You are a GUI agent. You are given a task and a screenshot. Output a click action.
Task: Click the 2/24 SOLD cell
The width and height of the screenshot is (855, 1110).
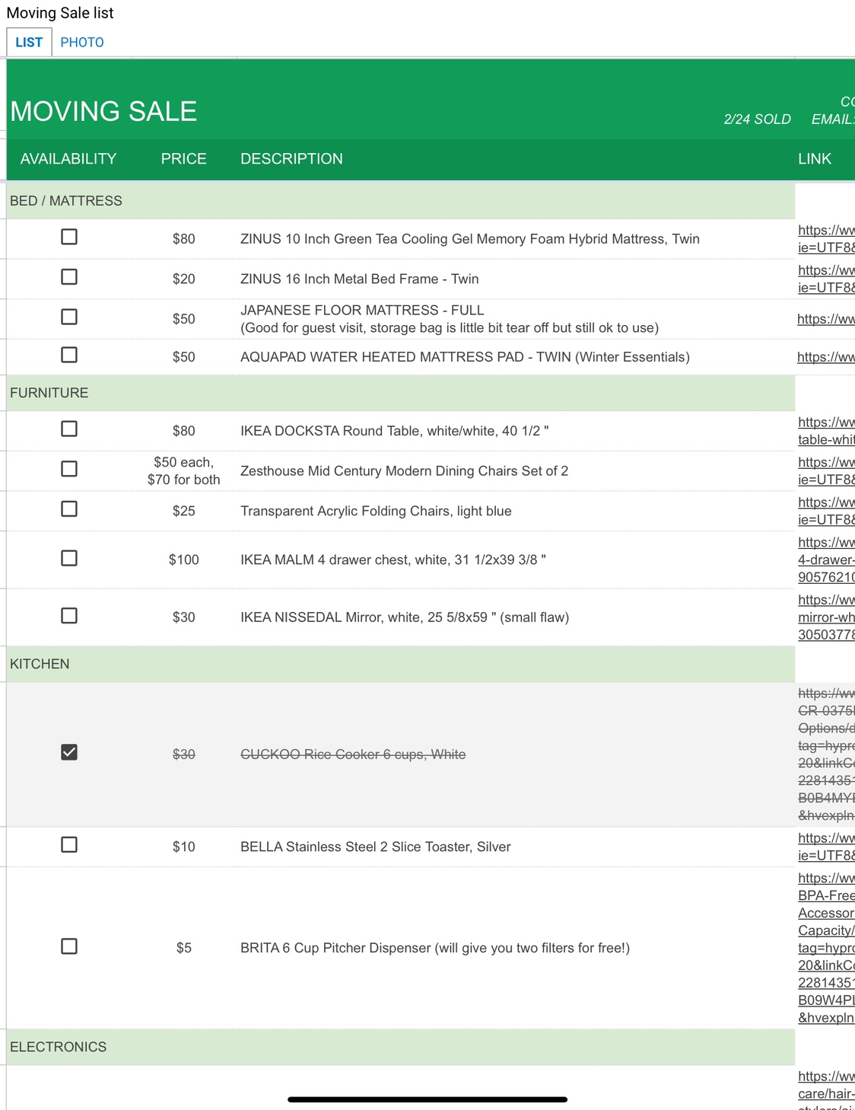click(x=757, y=120)
